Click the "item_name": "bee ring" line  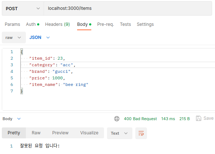[59, 84]
